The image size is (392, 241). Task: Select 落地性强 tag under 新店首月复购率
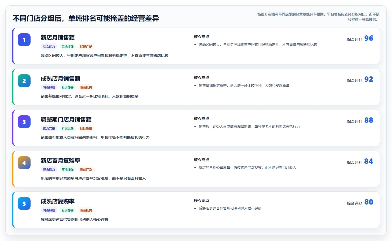68,169
